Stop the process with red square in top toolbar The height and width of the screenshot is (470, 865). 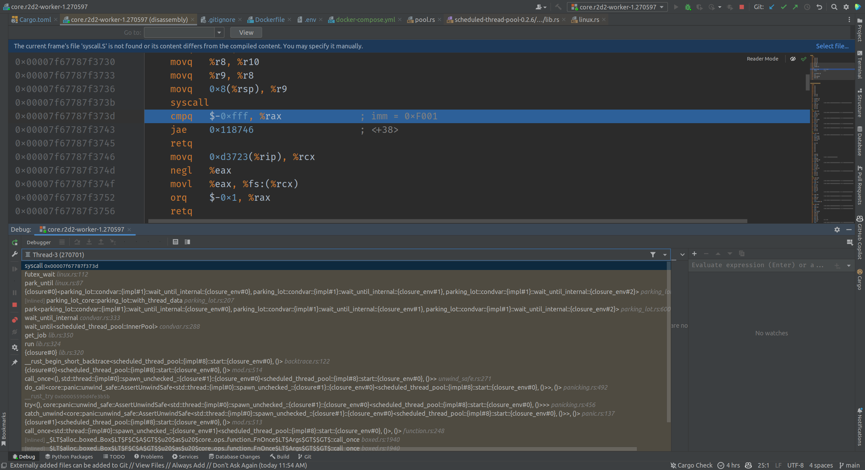742,7
